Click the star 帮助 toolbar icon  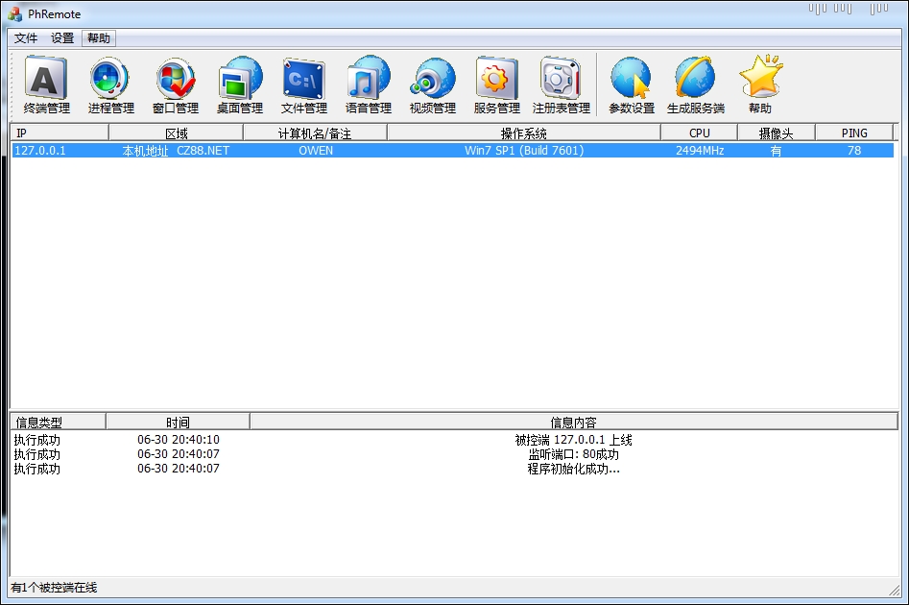point(760,85)
